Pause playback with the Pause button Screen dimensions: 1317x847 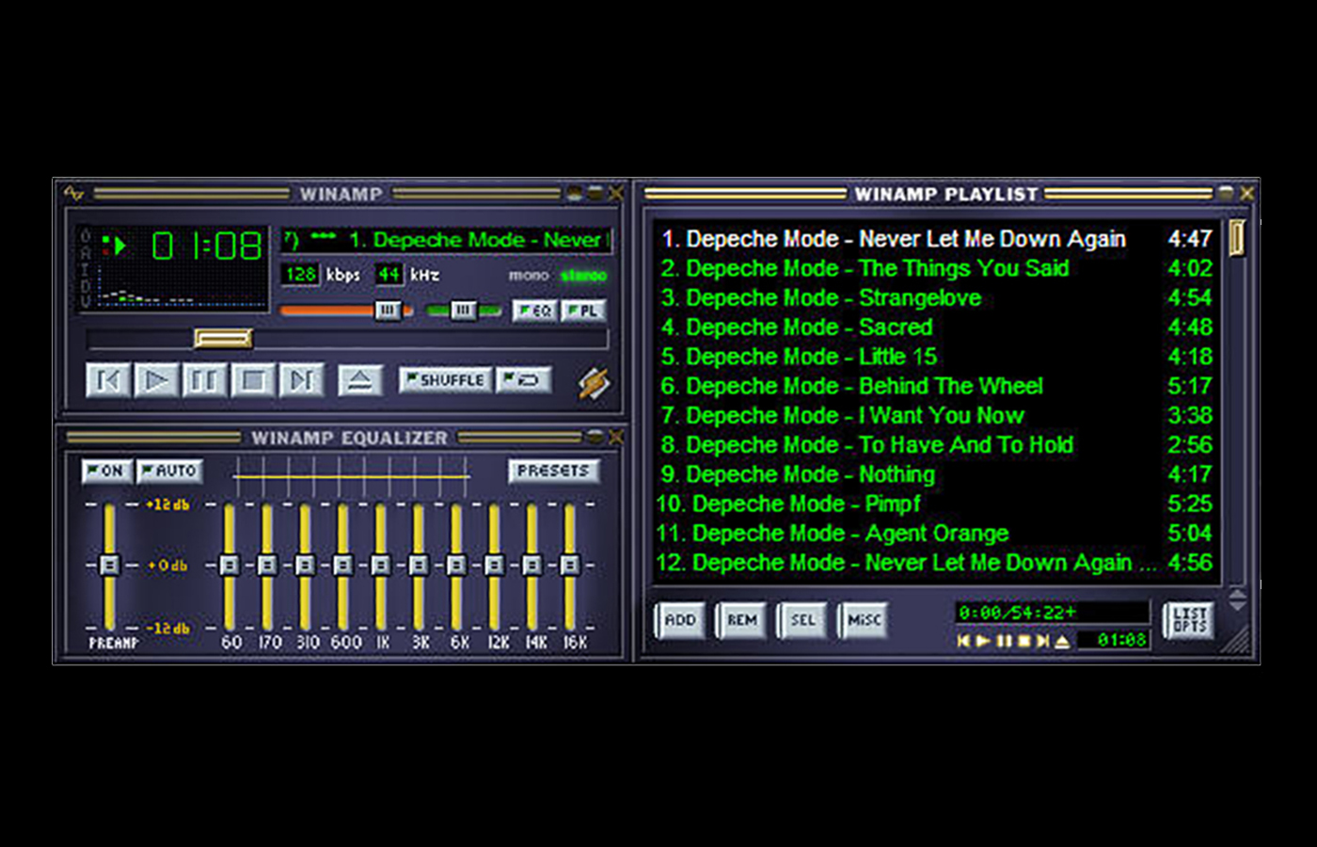click(x=204, y=380)
